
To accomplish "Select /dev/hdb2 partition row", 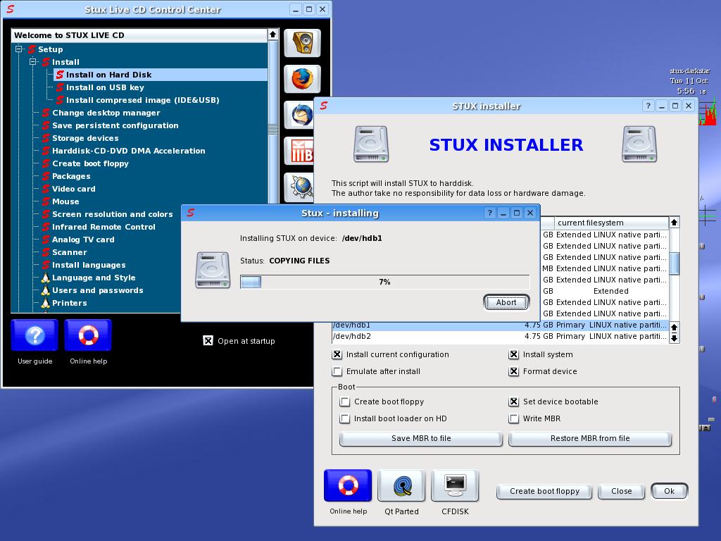I will coord(500,336).
